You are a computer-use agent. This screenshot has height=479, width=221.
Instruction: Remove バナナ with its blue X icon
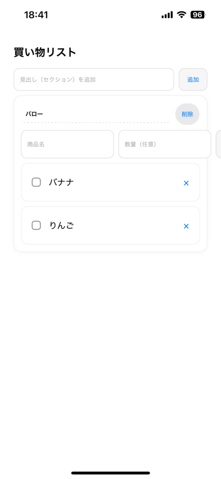coord(186,183)
